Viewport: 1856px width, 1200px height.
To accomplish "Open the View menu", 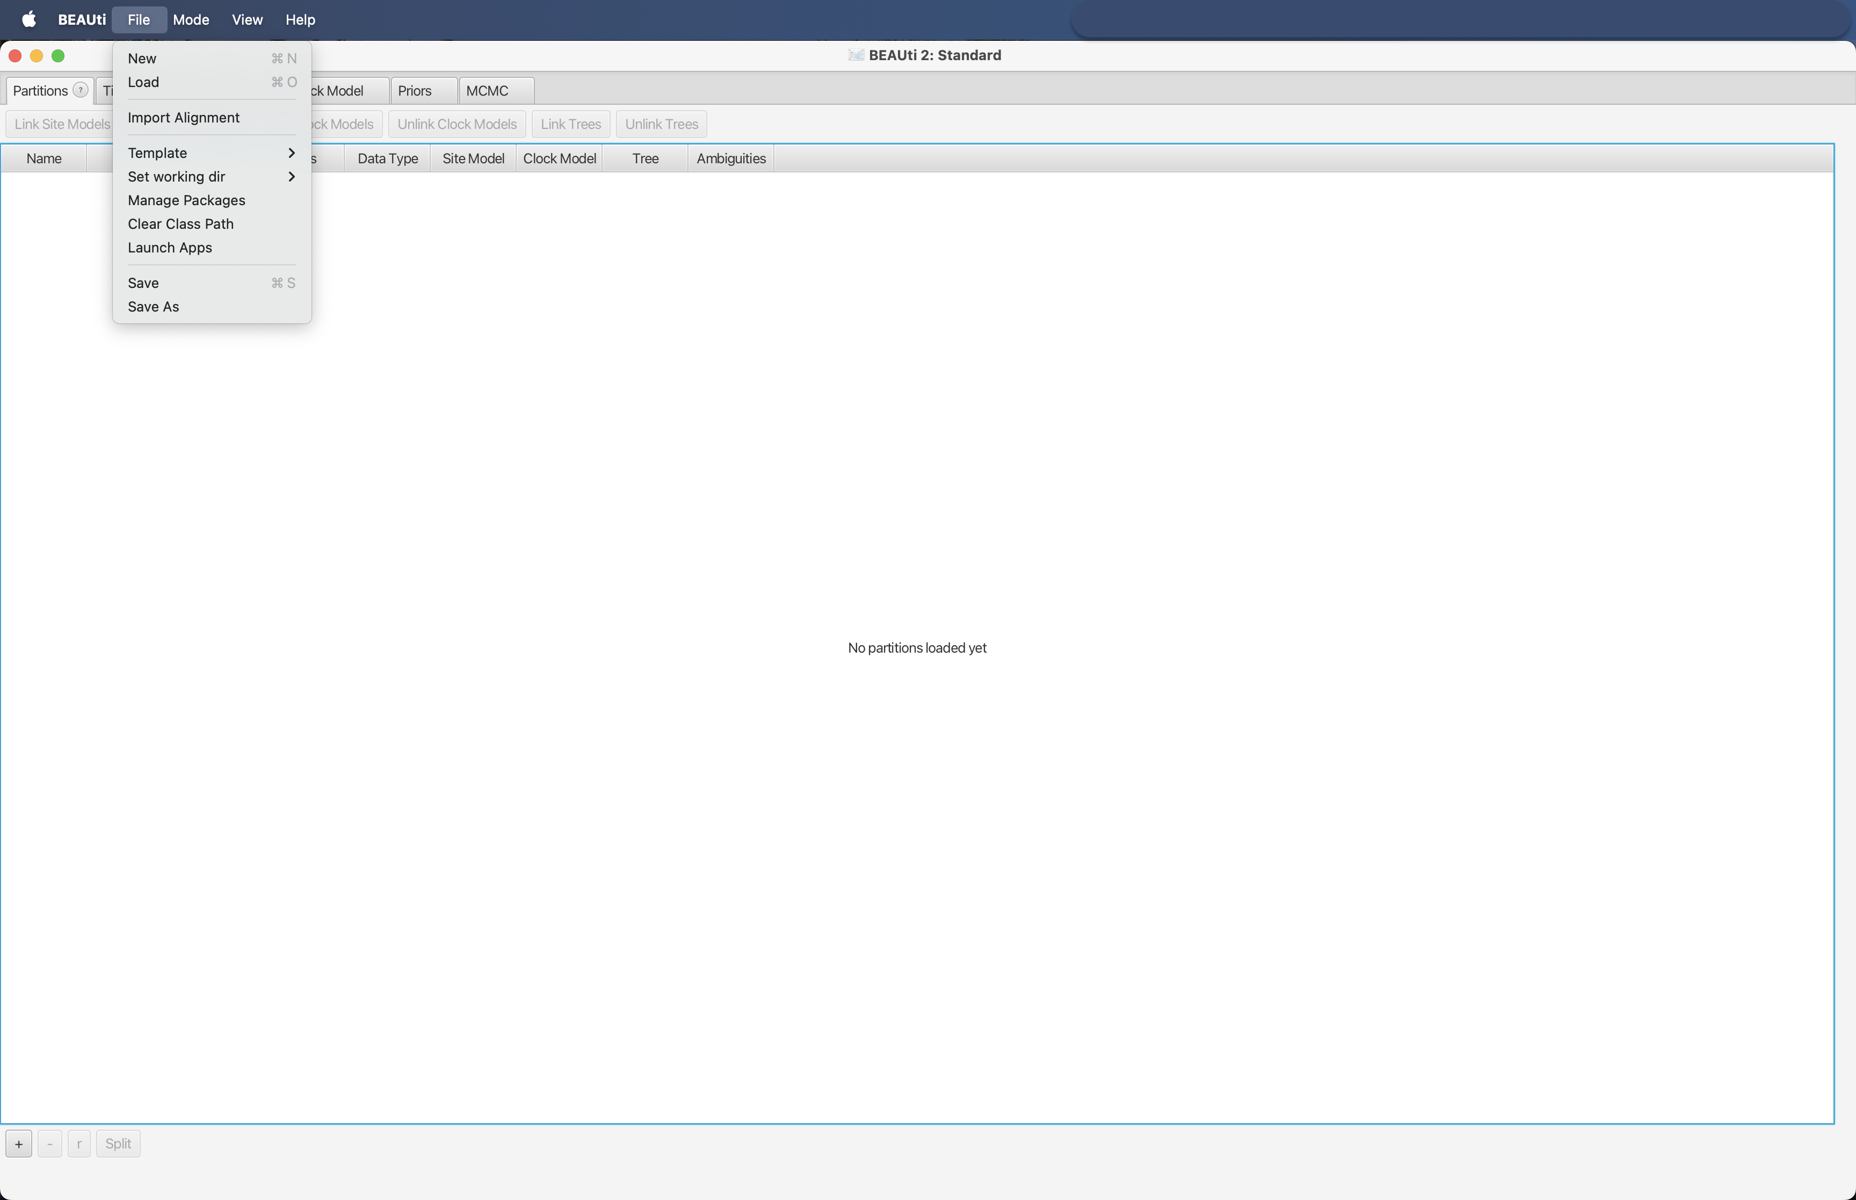I will [x=247, y=19].
